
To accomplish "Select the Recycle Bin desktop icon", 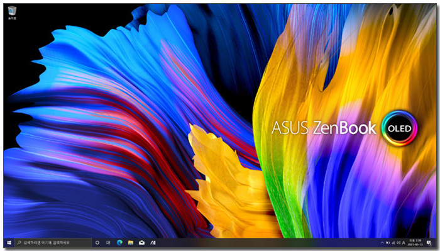I will click(12, 13).
